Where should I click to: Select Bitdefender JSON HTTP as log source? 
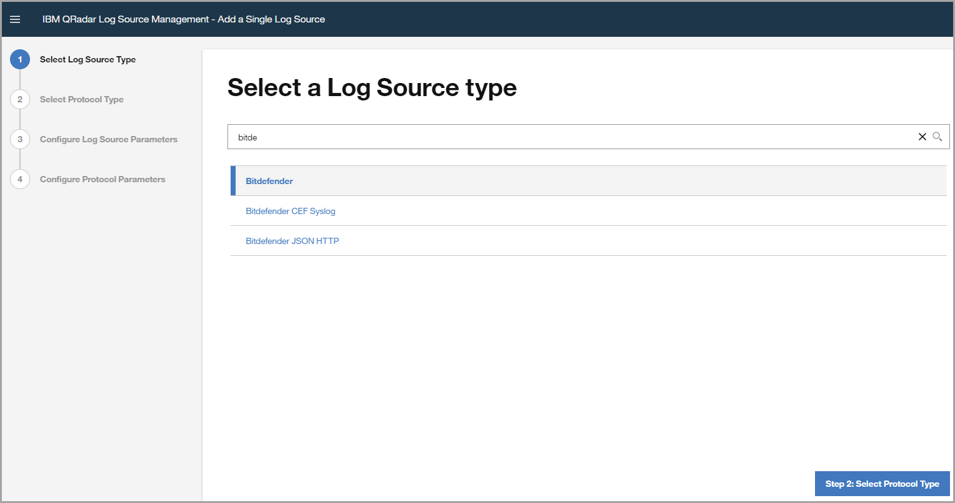tap(292, 240)
